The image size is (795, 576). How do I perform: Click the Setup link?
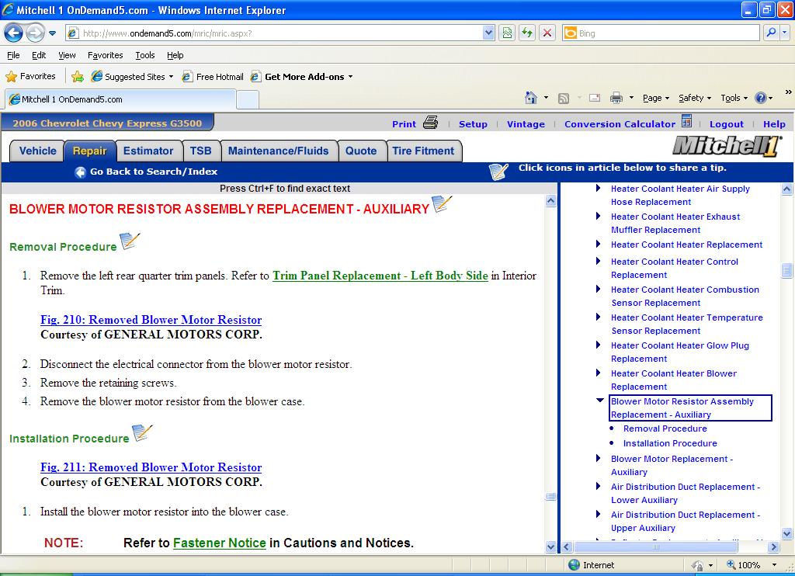point(473,124)
